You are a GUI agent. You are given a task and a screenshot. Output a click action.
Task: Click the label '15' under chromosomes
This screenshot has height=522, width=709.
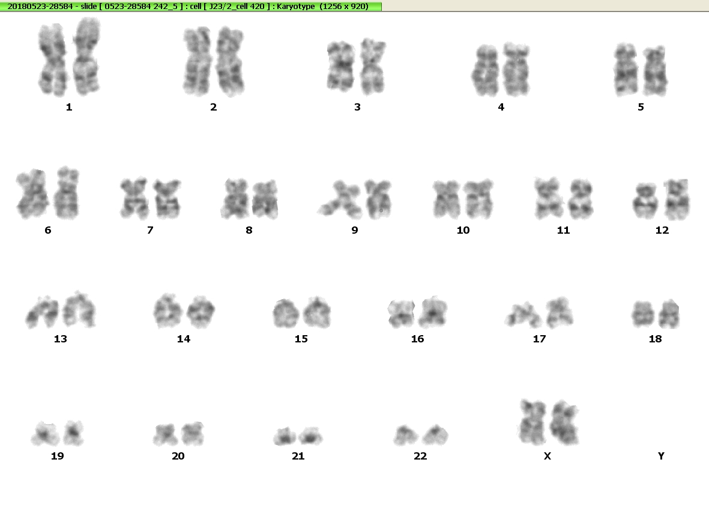click(x=301, y=339)
